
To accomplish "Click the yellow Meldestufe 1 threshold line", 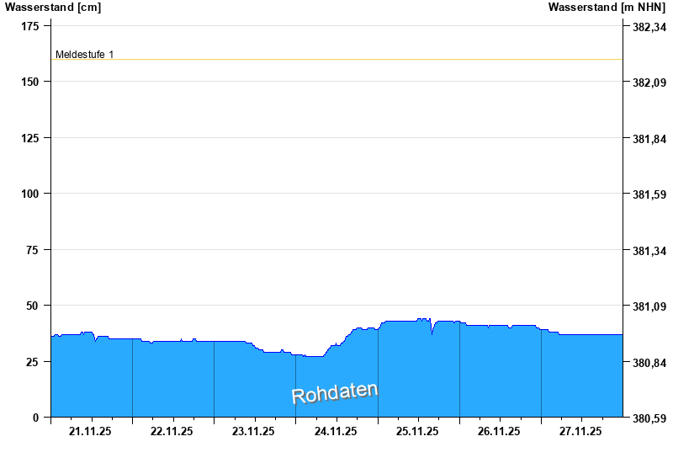I will click(337, 59).
